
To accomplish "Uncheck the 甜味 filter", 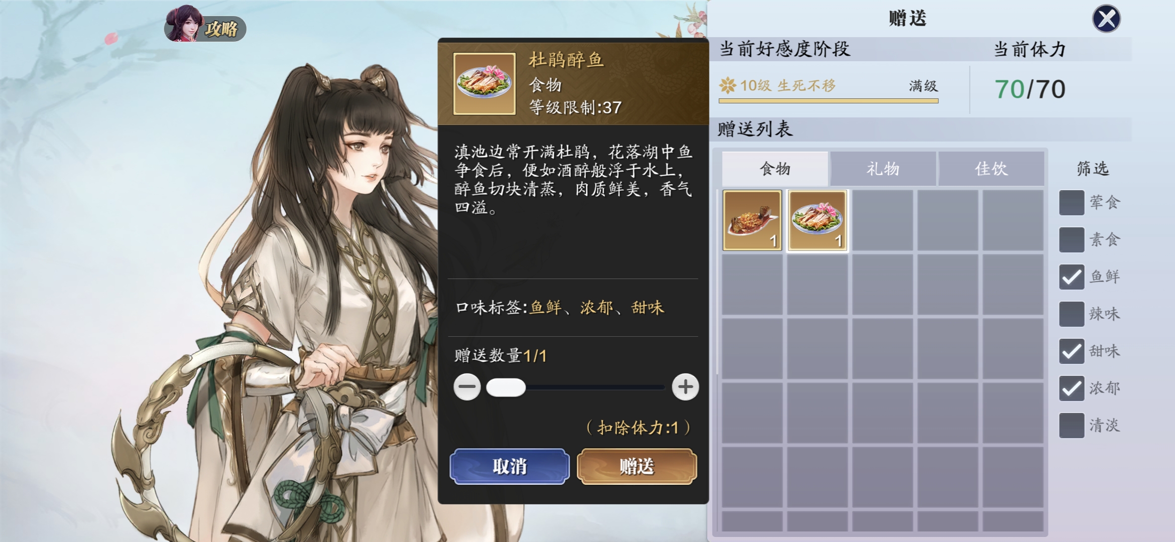I will click(x=1072, y=351).
